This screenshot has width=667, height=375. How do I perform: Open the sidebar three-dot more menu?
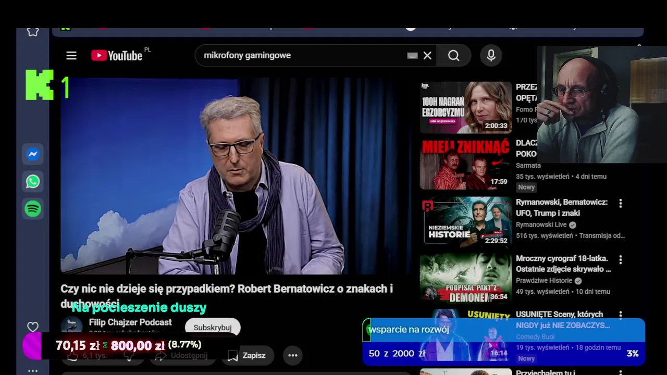[33, 371]
